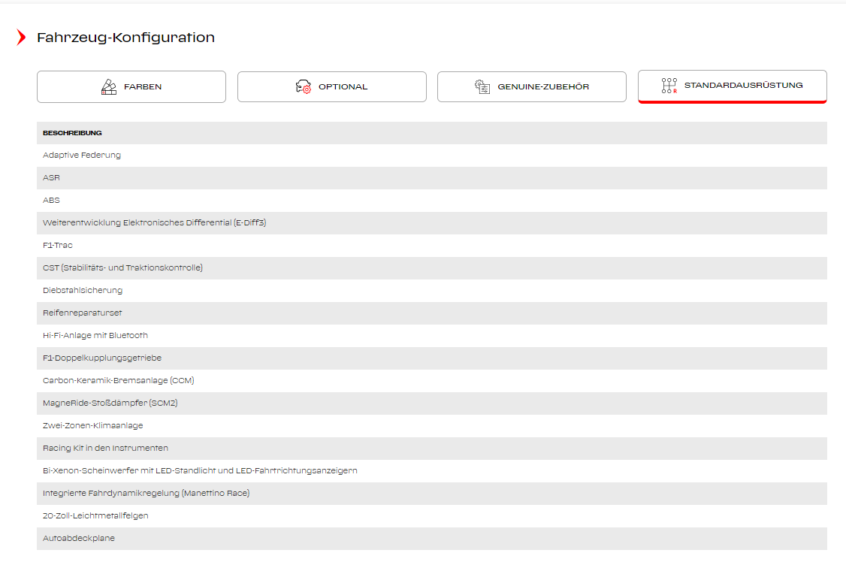Click the Genuine-Zubehör accessories icon
Image resolution: width=846 pixels, height=562 pixels.
(x=482, y=86)
